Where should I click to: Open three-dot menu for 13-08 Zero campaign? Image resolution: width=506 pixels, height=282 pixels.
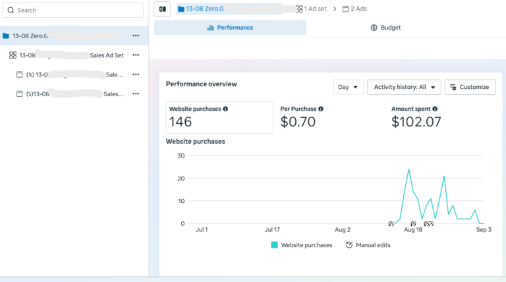coord(136,36)
